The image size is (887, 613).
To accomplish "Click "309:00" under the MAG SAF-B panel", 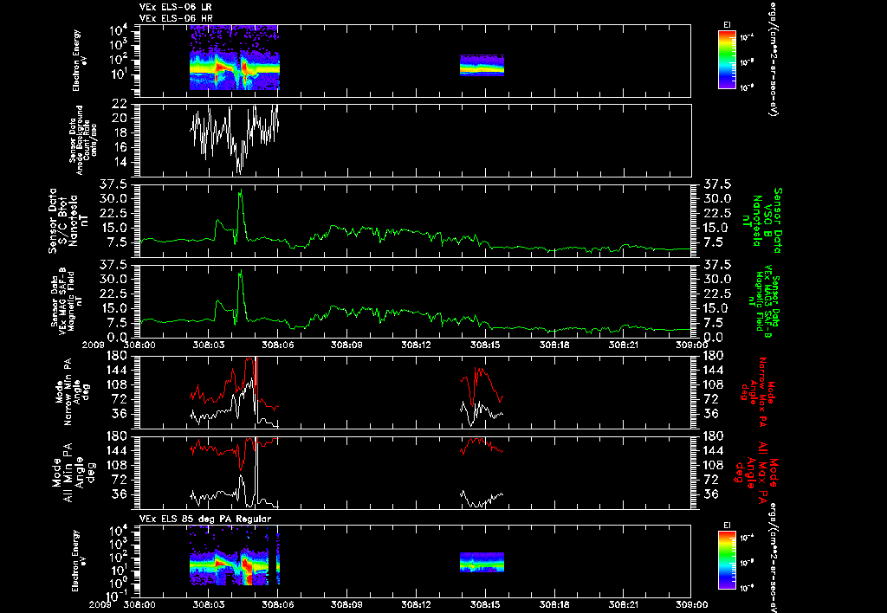I will click(691, 345).
